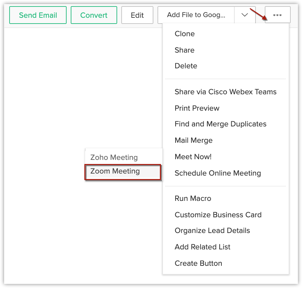The height and width of the screenshot is (288, 302).
Task: Choose the Mail Merge option
Action: 193,140
